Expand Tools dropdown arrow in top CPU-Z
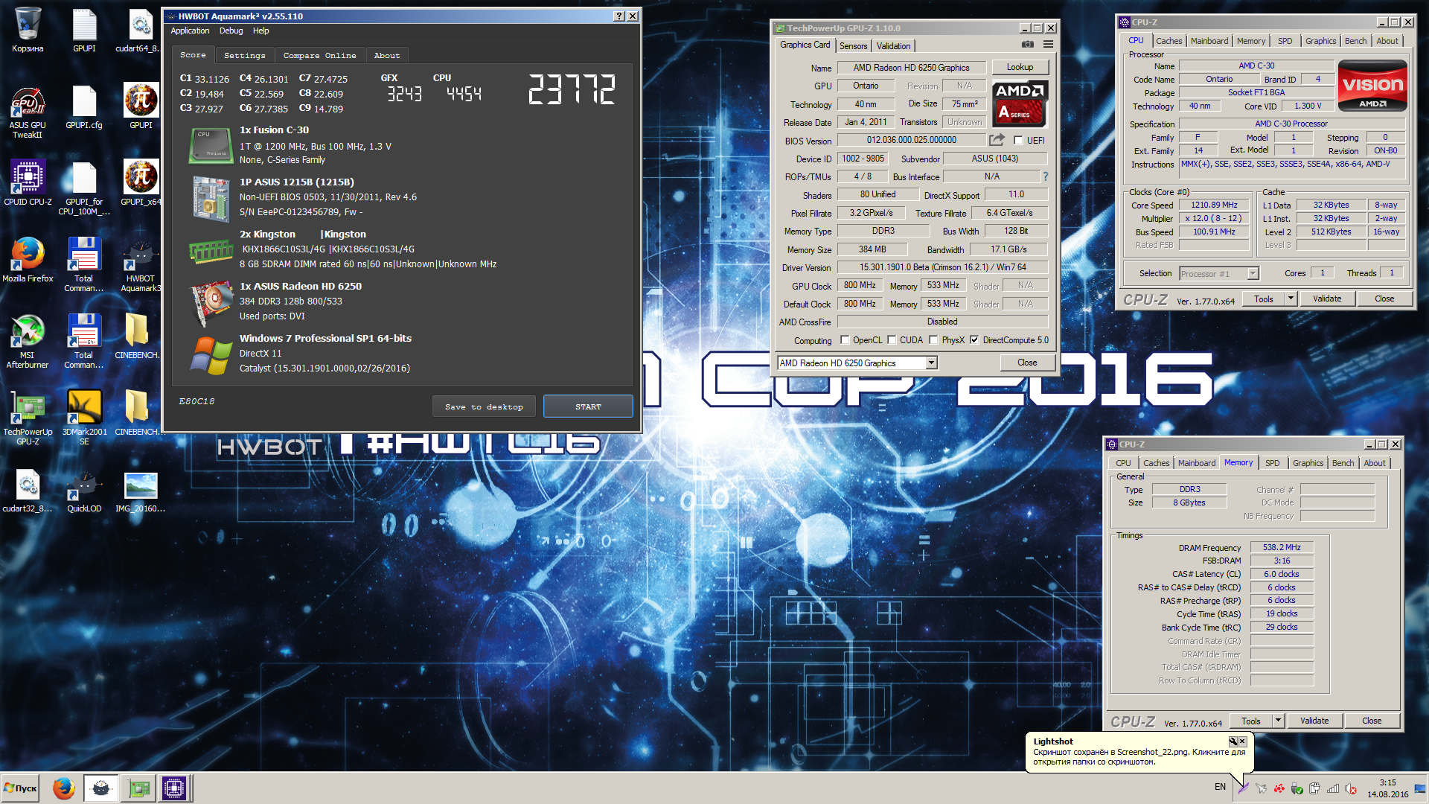1429x804 pixels. click(x=1291, y=299)
